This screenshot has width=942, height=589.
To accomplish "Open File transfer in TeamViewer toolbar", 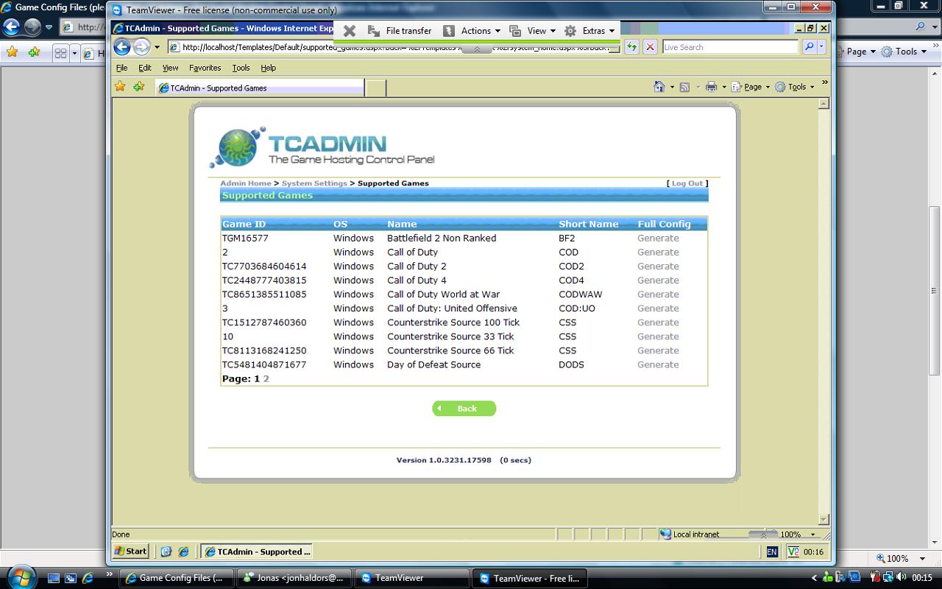I will click(400, 31).
